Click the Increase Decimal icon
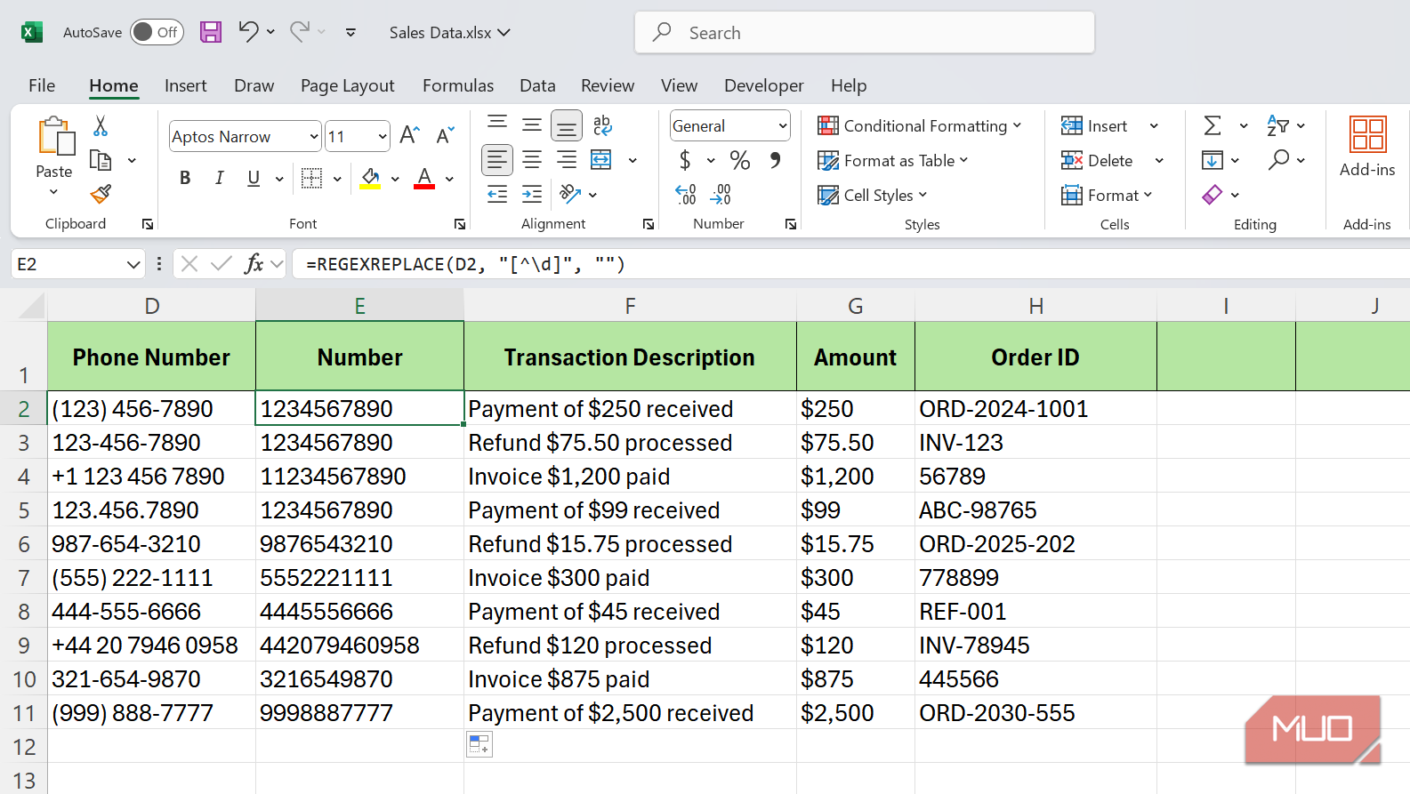Image resolution: width=1410 pixels, height=794 pixels. 685,195
